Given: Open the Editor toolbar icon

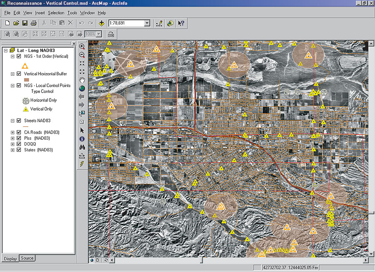Looking at the screenshot, I should click(x=159, y=23).
